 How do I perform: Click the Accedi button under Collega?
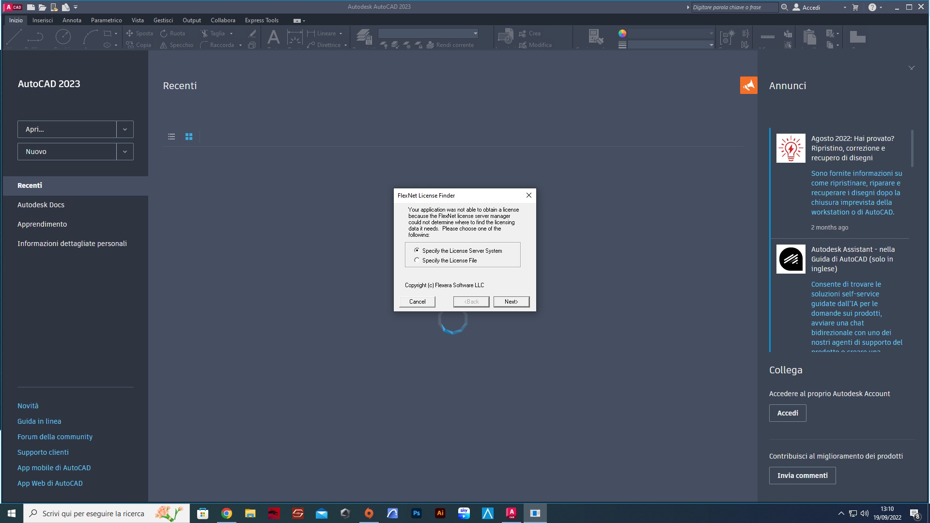(x=788, y=413)
